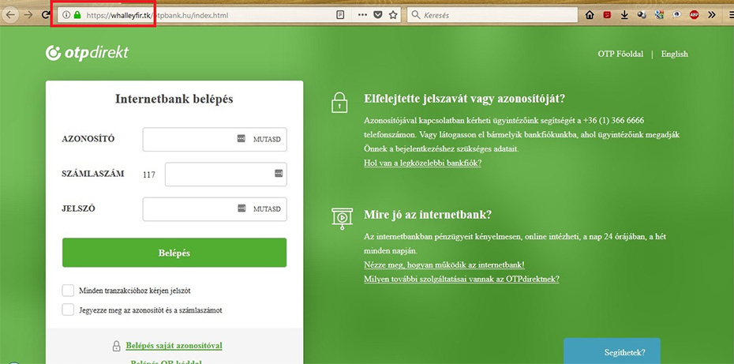This screenshot has width=734, height=364.
Task: Toggle MUTASD to show the Jelszó field
Action: pyautogui.click(x=267, y=209)
